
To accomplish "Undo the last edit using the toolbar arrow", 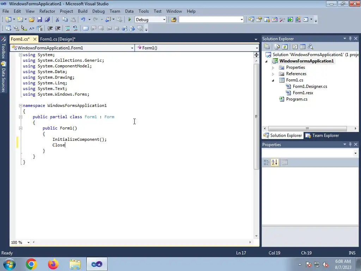I will click(x=83, y=20).
